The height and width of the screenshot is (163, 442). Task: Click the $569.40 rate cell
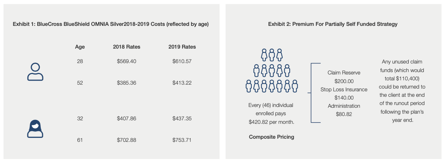[x=126, y=61]
